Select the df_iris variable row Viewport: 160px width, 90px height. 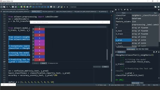tap(137, 18)
